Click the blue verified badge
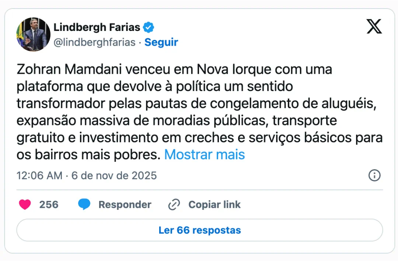The width and height of the screenshot is (398, 261). click(149, 27)
